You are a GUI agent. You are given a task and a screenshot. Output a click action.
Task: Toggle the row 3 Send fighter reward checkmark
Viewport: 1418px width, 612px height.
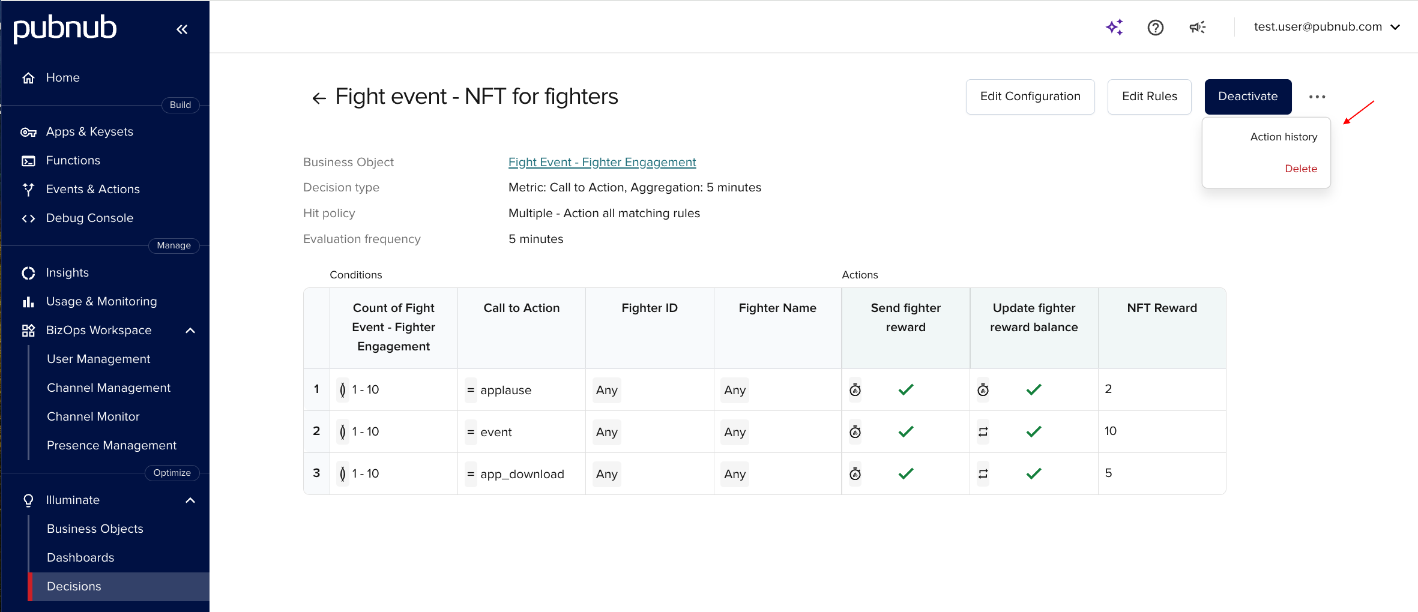pyautogui.click(x=905, y=474)
